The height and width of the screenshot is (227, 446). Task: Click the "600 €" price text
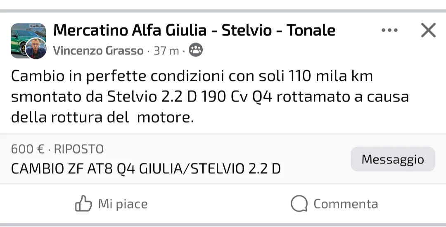[28, 149]
